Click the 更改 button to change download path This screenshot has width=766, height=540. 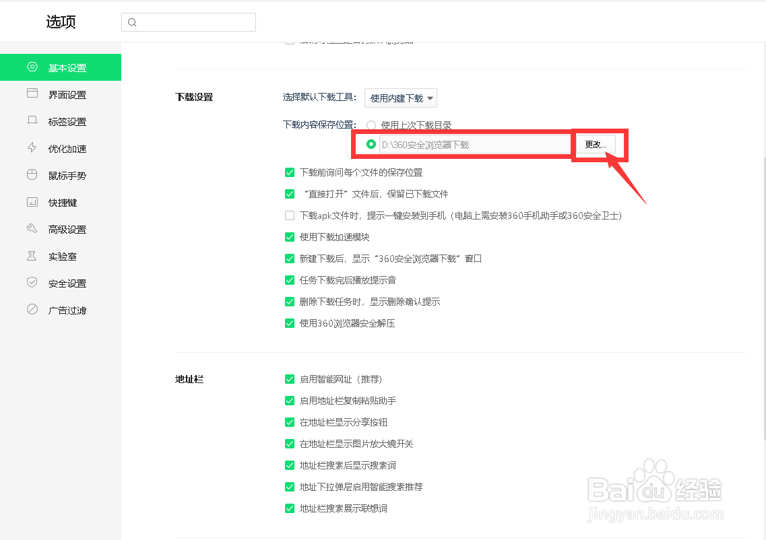coord(596,144)
